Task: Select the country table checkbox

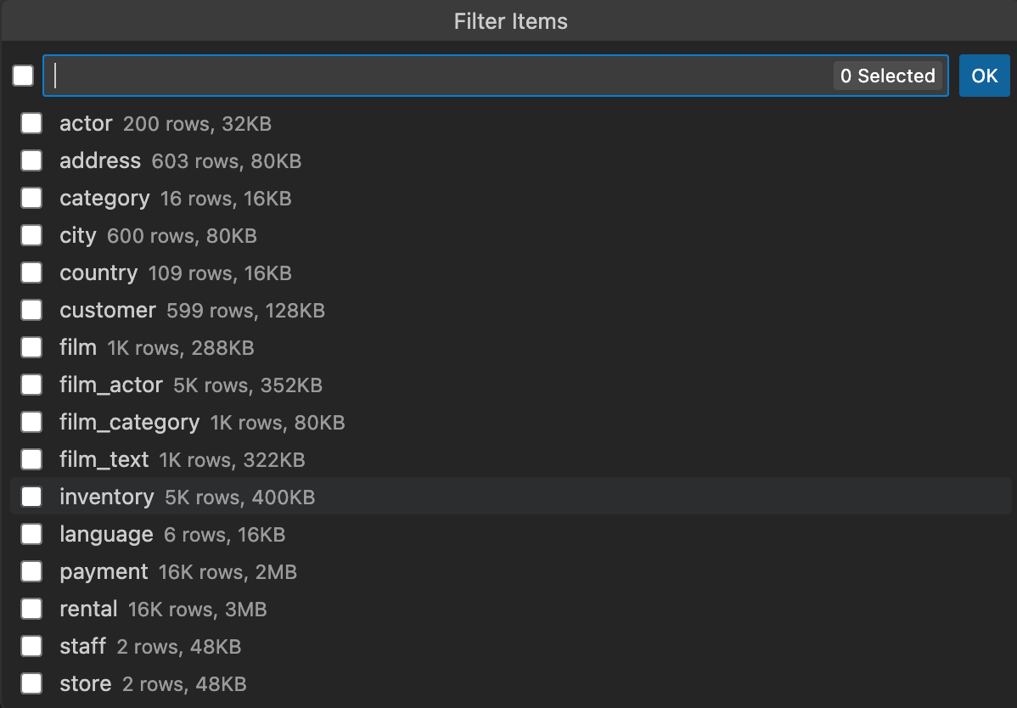Action: (31, 273)
